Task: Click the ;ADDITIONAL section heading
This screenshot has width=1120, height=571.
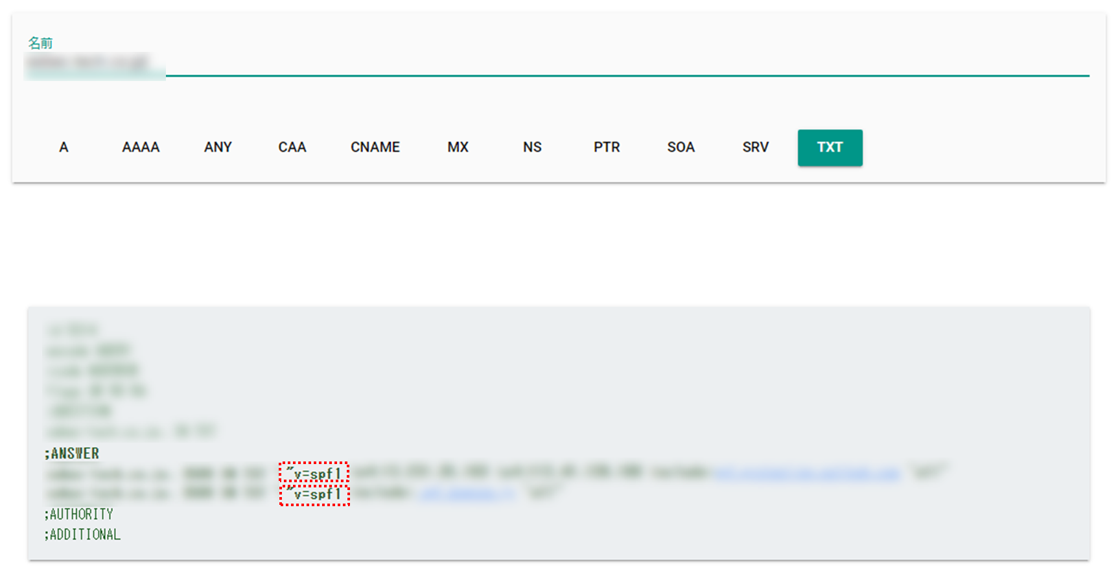Action: (x=82, y=535)
